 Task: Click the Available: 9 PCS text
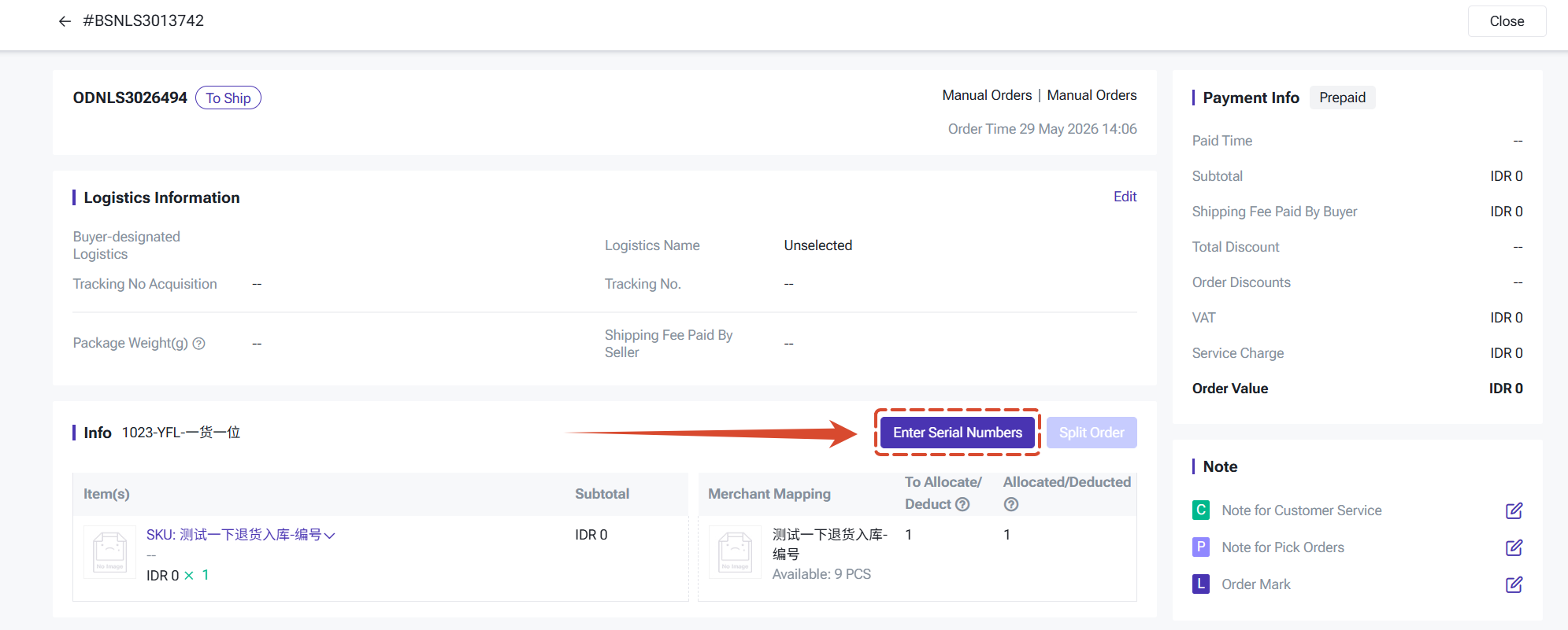click(x=821, y=574)
